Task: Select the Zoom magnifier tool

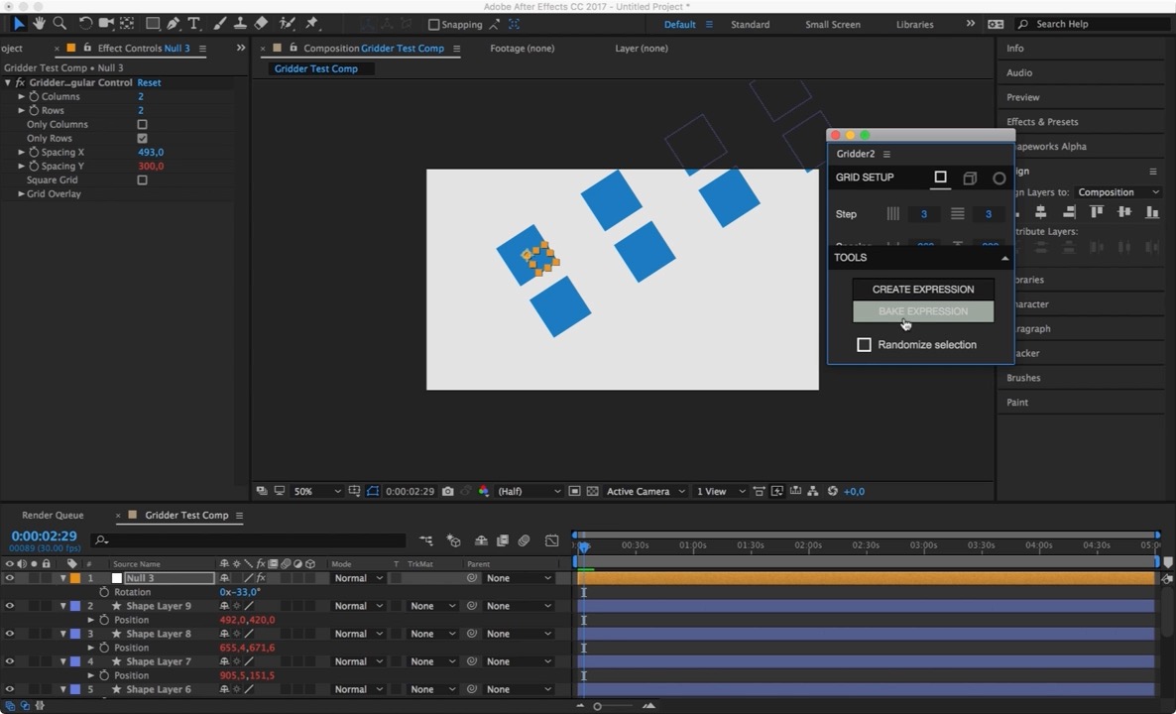Action: tap(59, 23)
